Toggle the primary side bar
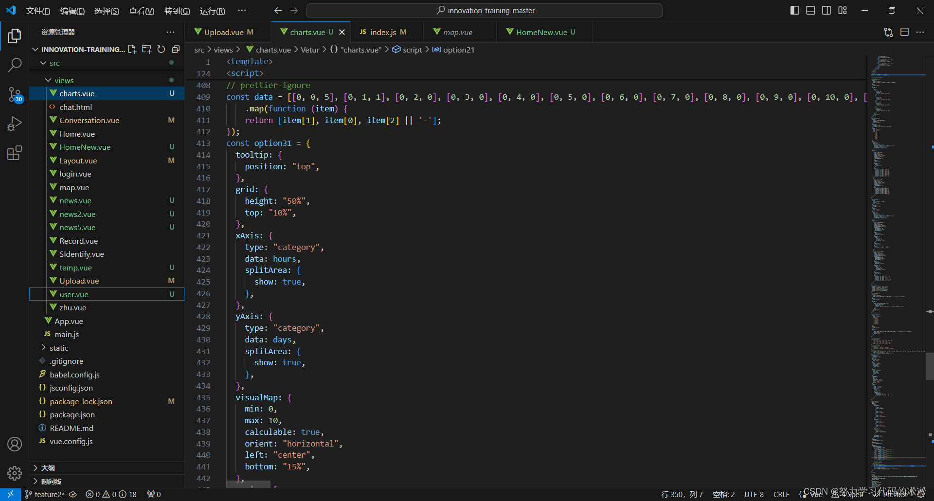934x501 pixels. tap(795, 10)
